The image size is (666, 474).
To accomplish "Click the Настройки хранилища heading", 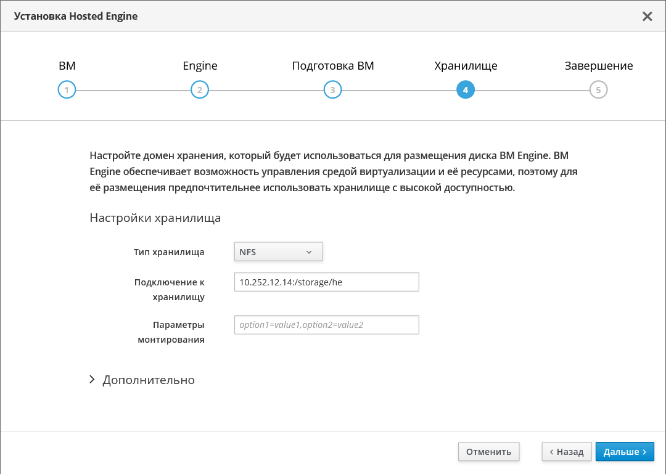I will pyautogui.click(x=155, y=218).
